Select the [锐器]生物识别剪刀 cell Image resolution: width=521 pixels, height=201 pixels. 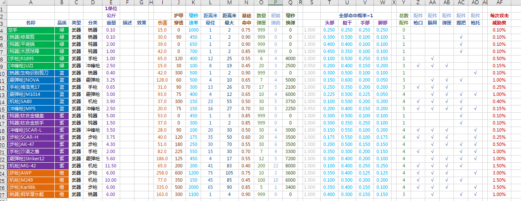[31, 73]
